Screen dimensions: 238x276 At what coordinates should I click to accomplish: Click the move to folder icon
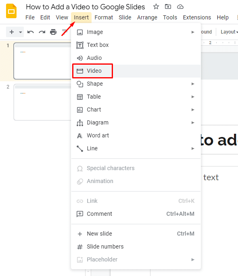[x=168, y=7]
